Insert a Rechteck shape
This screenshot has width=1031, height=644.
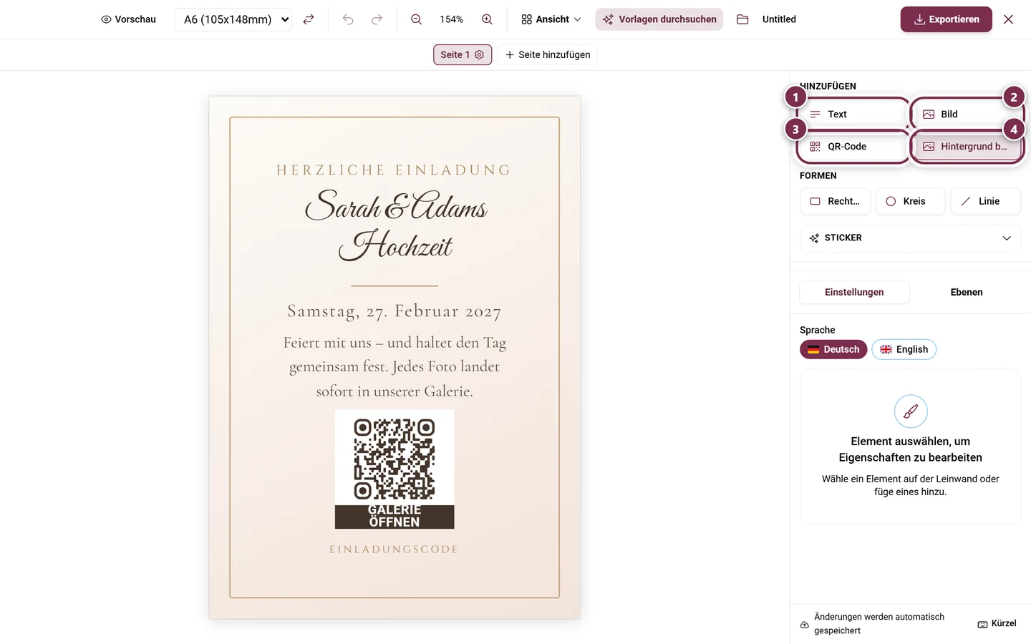point(835,201)
